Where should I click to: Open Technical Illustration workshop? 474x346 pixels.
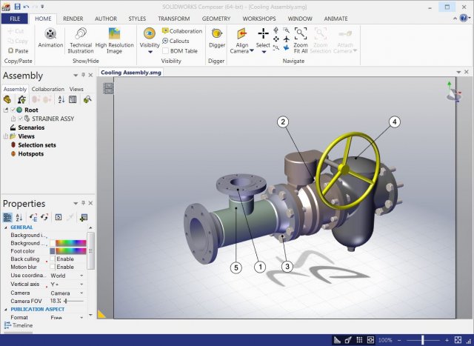click(81, 40)
